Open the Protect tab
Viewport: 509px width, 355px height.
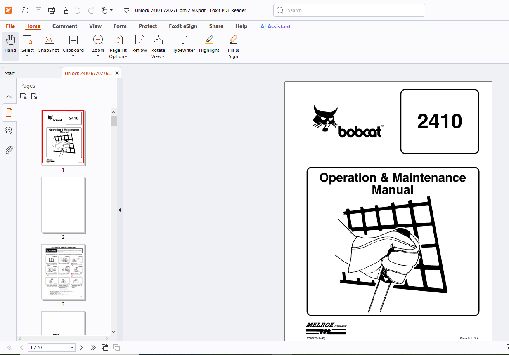pos(148,26)
